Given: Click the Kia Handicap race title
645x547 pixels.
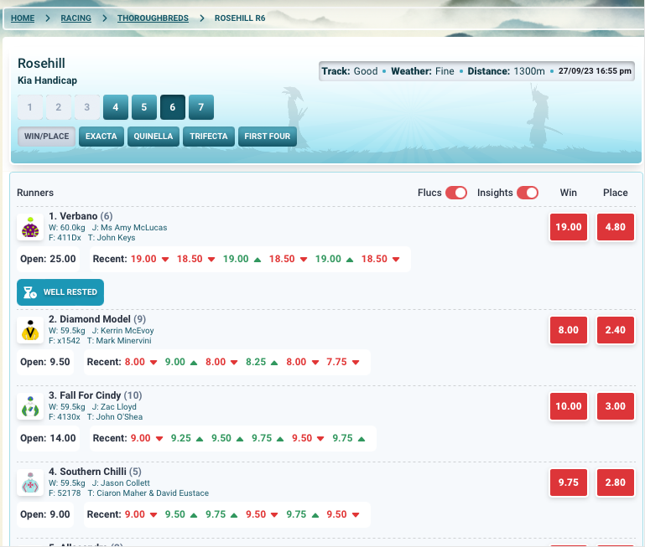Looking at the screenshot, I should [47, 80].
